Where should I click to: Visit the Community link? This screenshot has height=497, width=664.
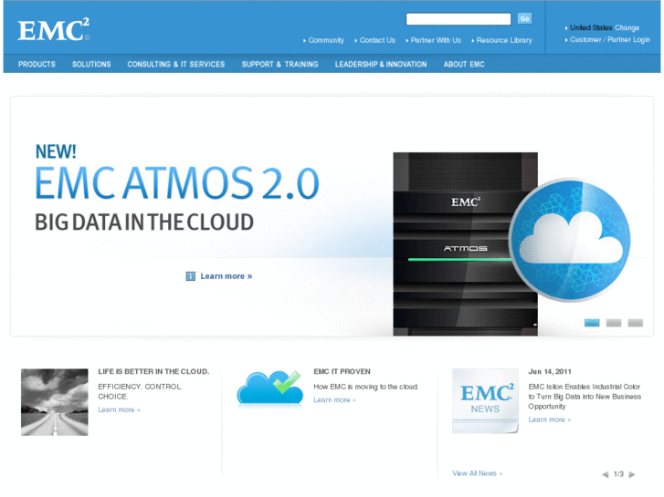pos(326,40)
